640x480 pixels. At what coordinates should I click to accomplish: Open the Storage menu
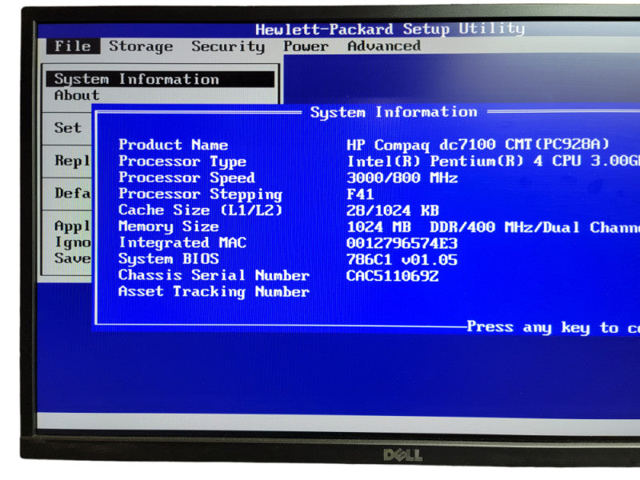pyautogui.click(x=141, y=46)
